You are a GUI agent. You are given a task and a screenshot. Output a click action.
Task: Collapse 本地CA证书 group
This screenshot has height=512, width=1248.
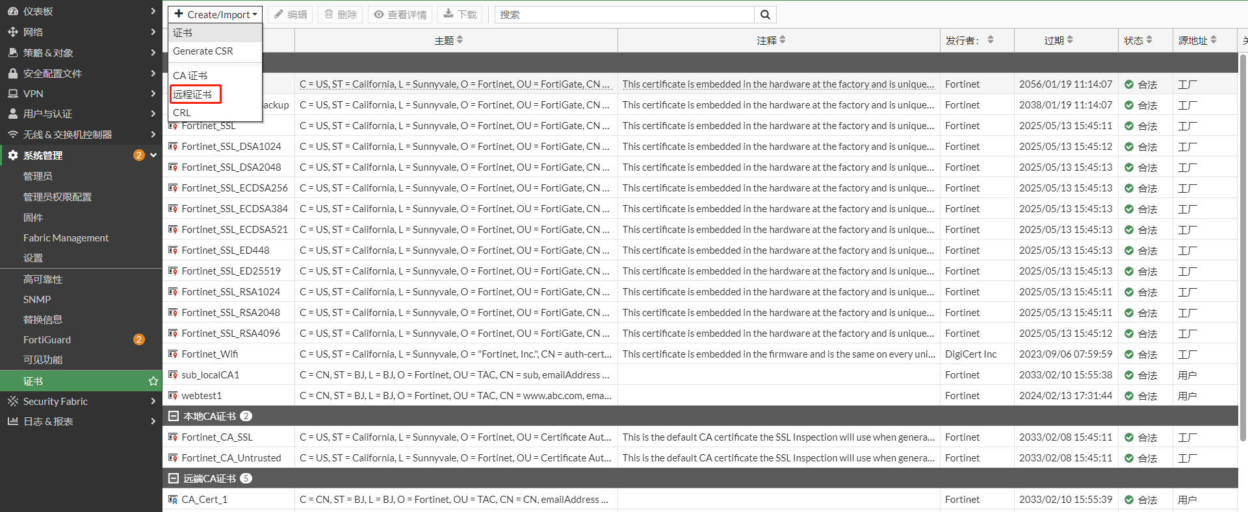[x=174, y=416]
